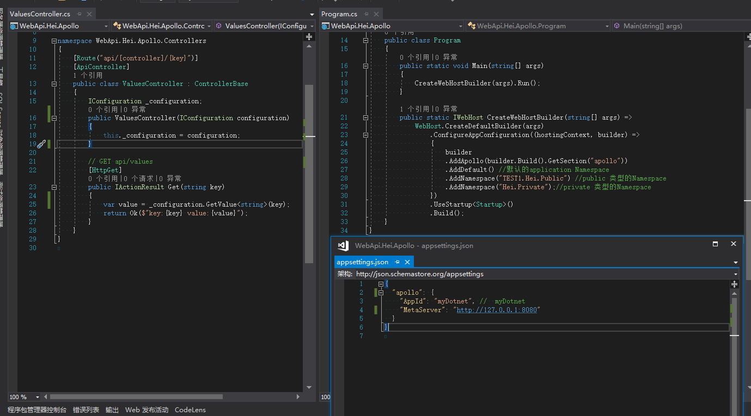This screenshot has width=751, height=416.
Task: Open left pane document list arrow
Action: [x=312, y=14]
